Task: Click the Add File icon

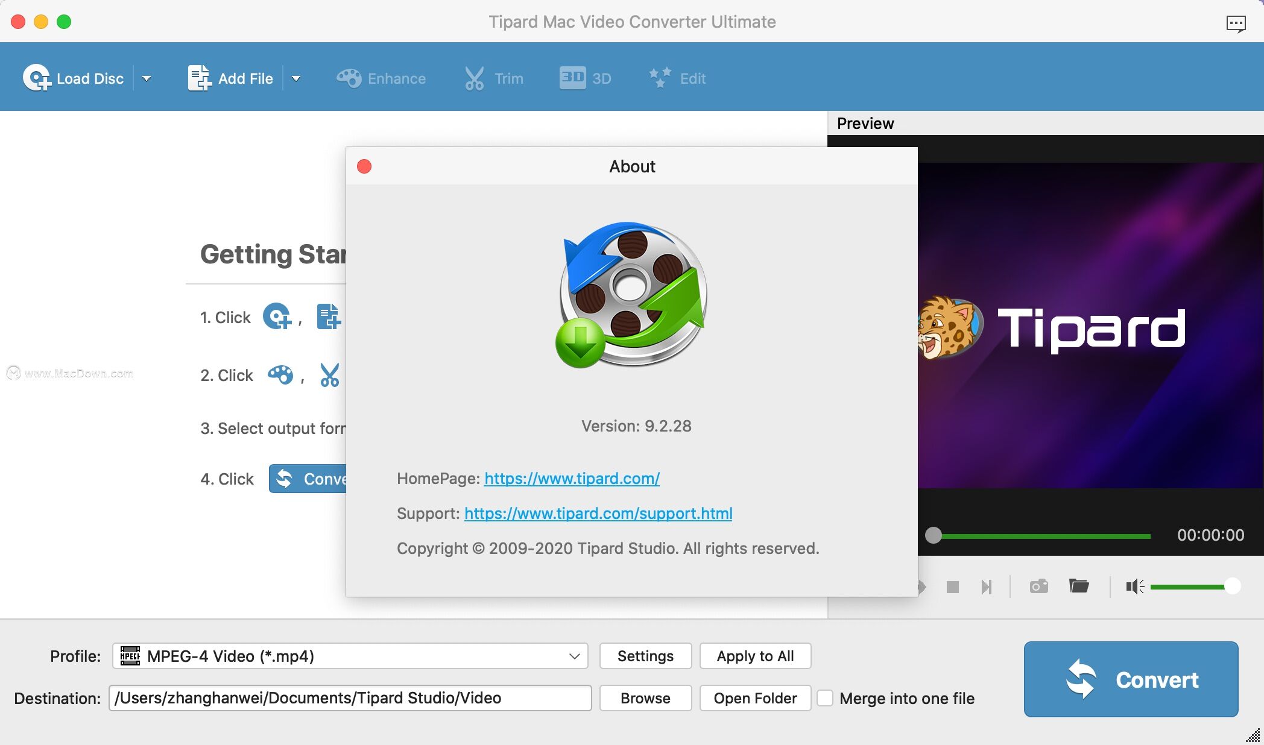Action: [x=197, y=78]
